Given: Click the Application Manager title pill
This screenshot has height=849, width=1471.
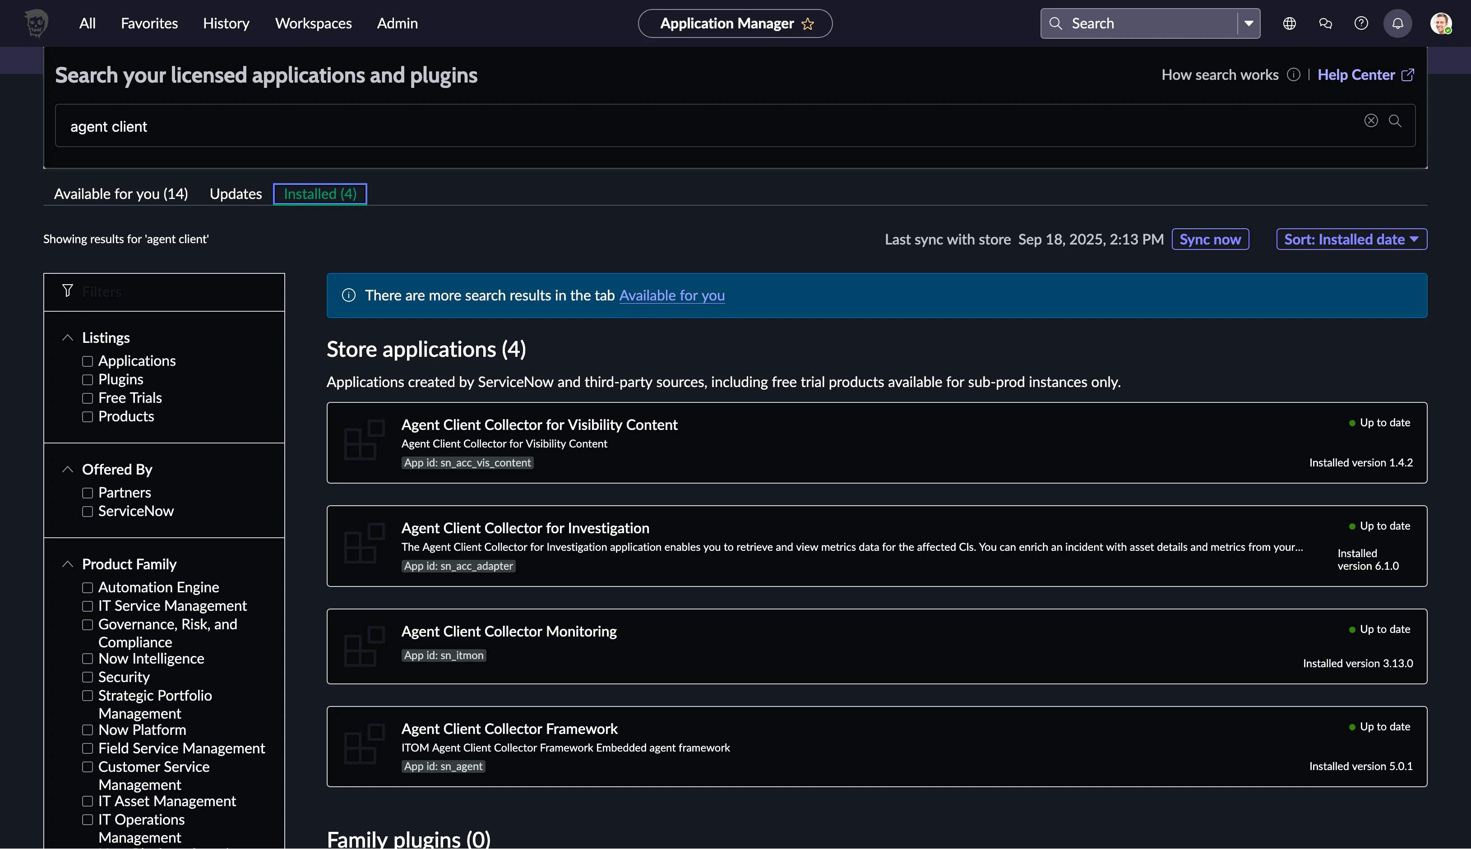Looking at the screenshot, I should [735, 23].
